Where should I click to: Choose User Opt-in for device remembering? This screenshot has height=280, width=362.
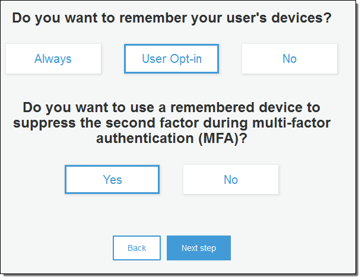click(x=172, y=59)
